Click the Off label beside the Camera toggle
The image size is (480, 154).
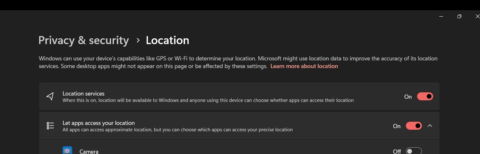tap(397, 151)
